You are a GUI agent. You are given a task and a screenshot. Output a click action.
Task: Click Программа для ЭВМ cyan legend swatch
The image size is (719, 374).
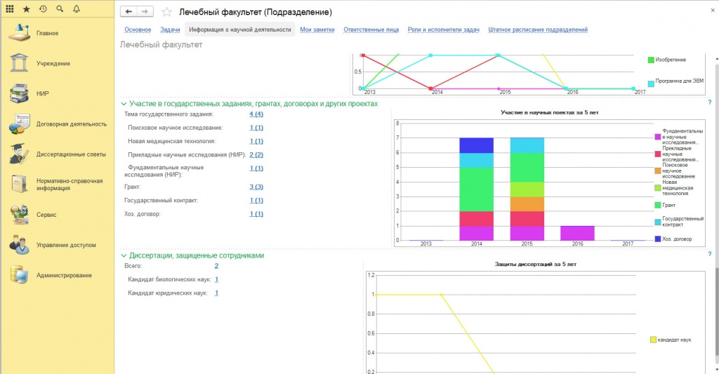(x=651, y=84)
